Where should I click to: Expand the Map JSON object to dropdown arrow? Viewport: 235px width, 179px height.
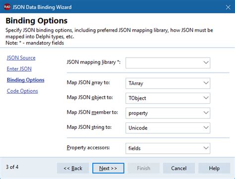(x=206, y=98)
